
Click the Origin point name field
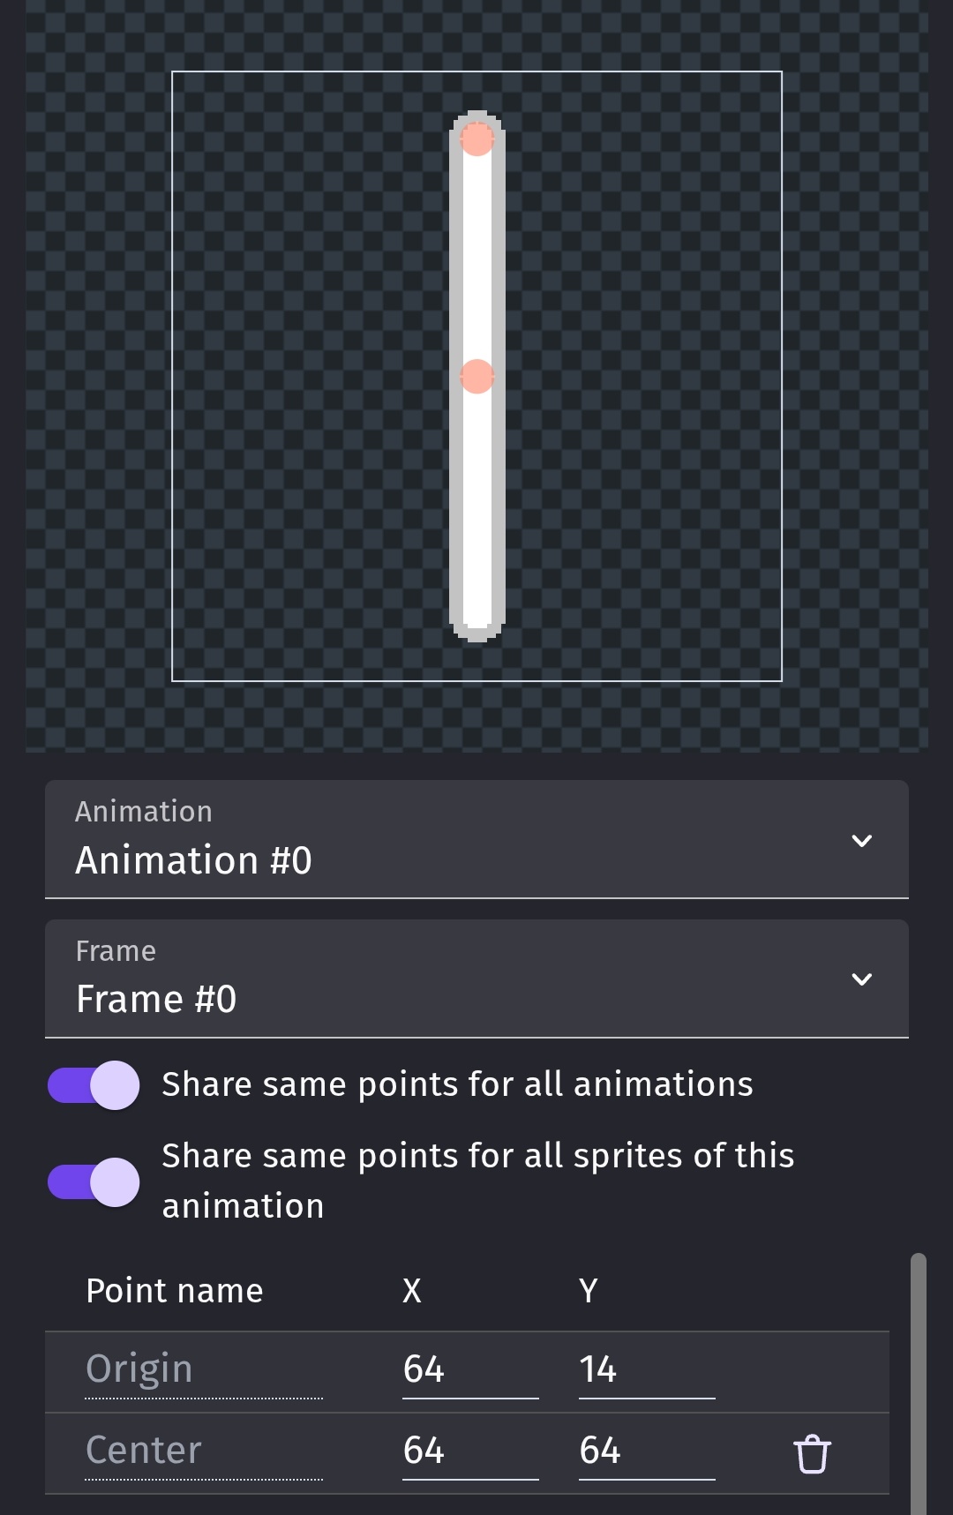204,1370
